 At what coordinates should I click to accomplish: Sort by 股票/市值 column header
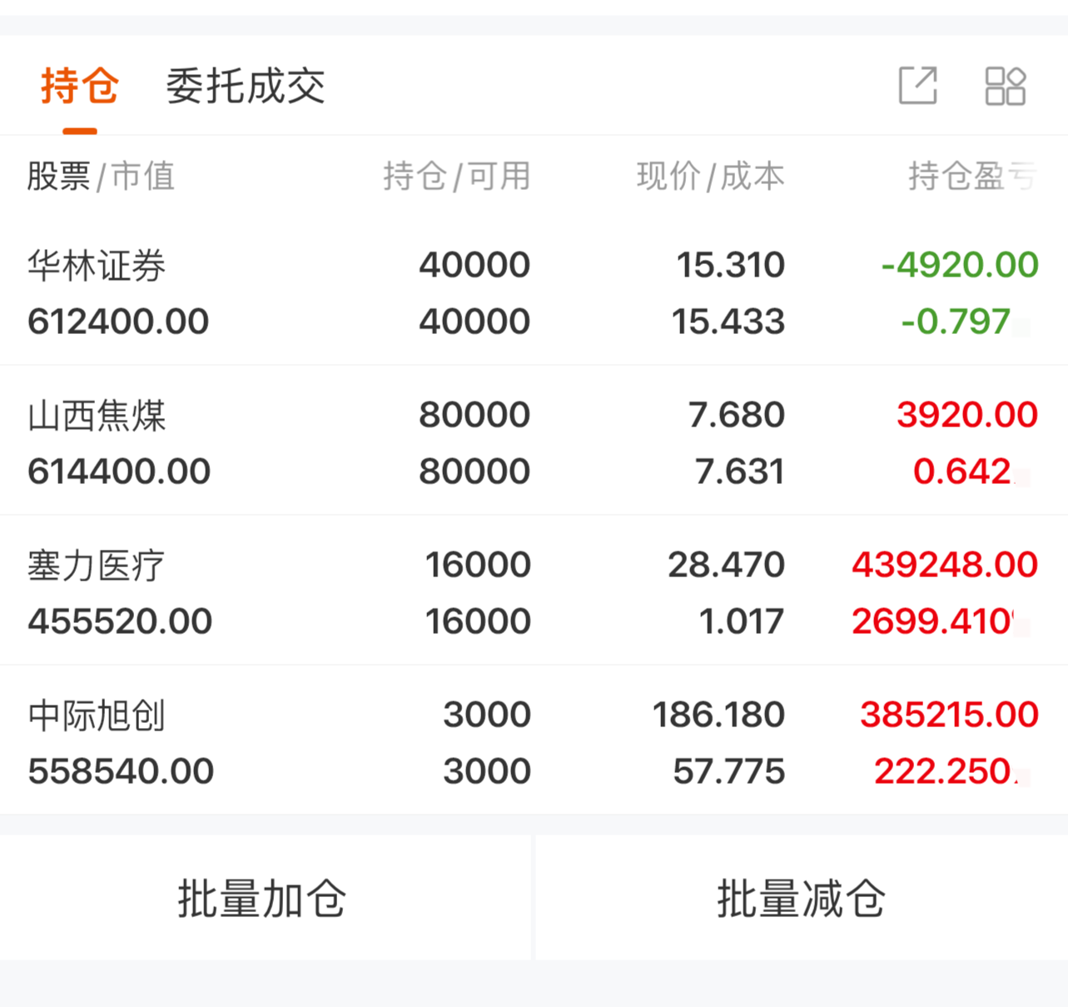click(x=101, y=176)
